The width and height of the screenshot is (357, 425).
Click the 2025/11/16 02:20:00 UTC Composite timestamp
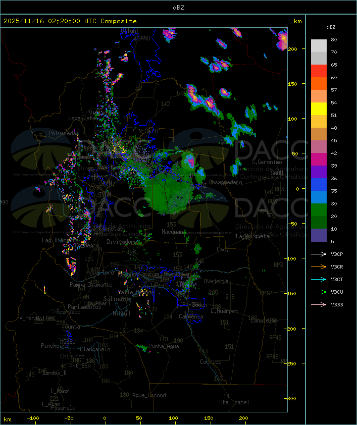pos(70,21)
